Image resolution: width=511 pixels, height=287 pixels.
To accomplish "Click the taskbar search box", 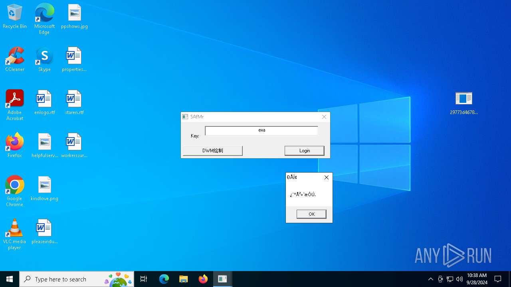I will [77, 279].
